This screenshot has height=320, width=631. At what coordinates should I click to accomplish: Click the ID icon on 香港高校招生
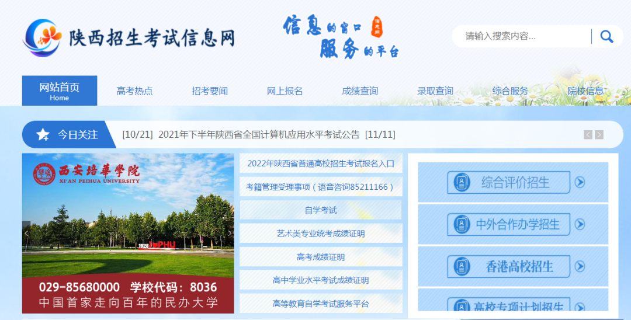click(462, 266)
